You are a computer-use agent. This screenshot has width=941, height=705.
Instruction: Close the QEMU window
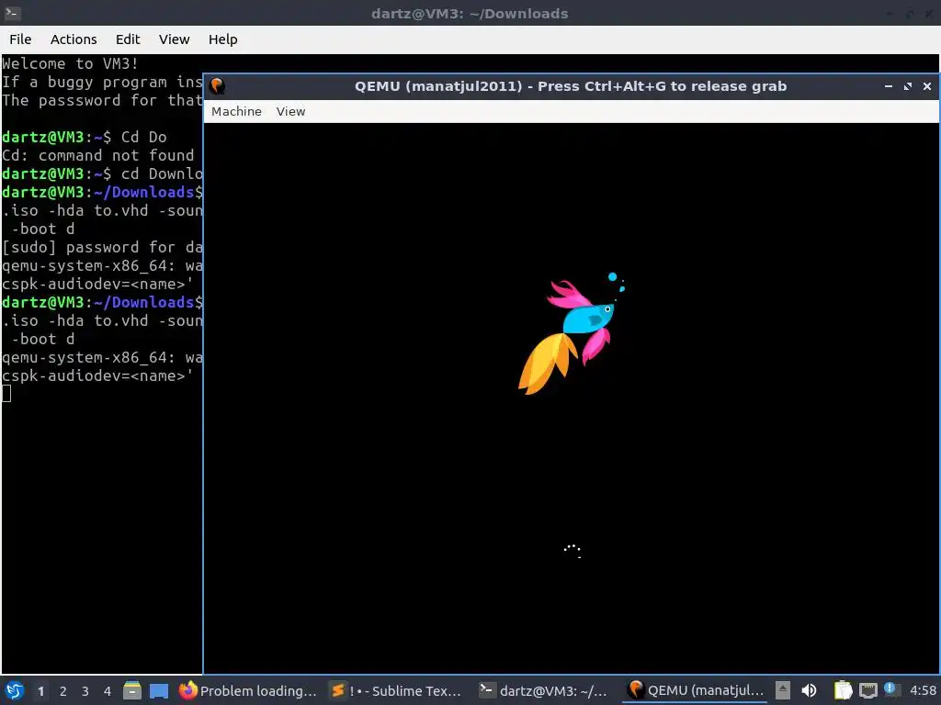coord(926,86)
